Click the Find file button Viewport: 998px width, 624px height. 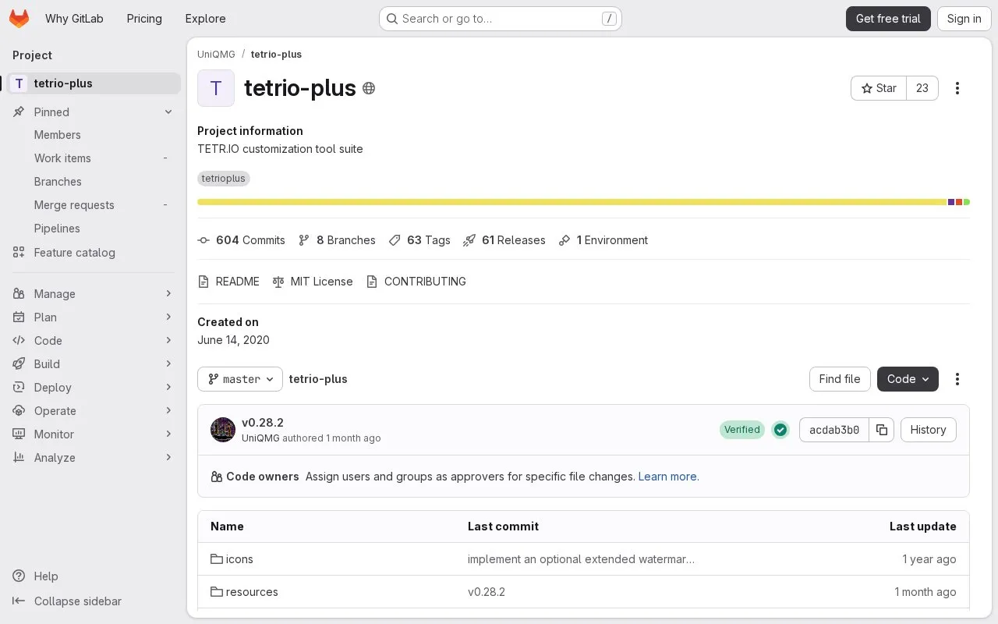click(x=840, y=379)
